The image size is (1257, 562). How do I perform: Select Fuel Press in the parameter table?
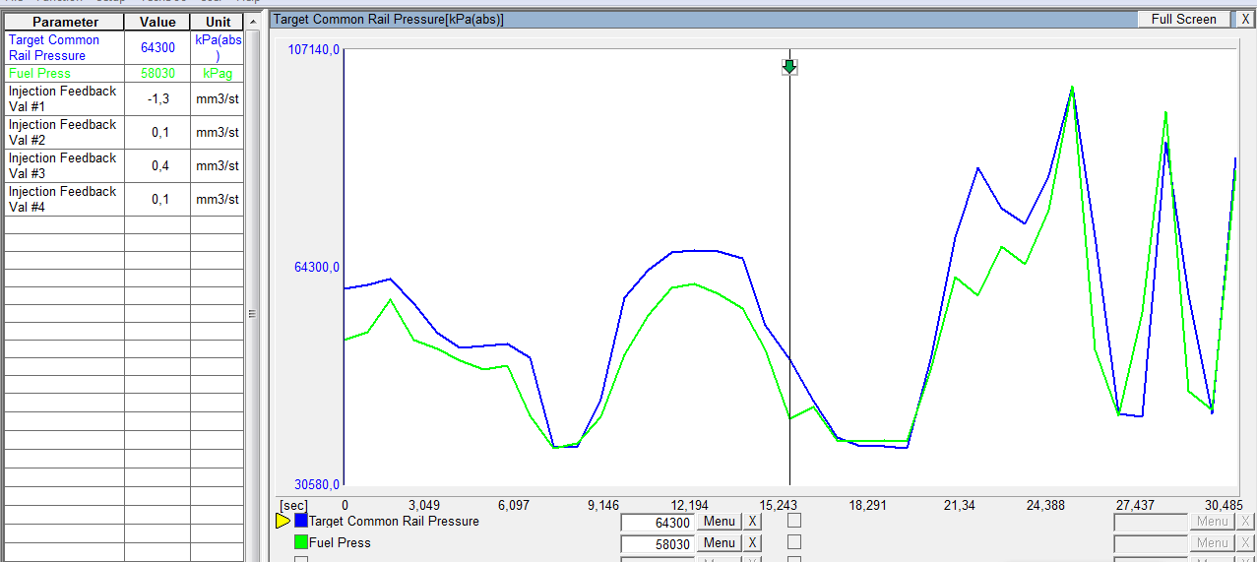point(40,74)
